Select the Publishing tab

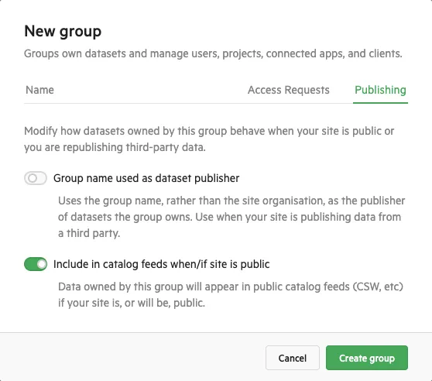point(380,90)
